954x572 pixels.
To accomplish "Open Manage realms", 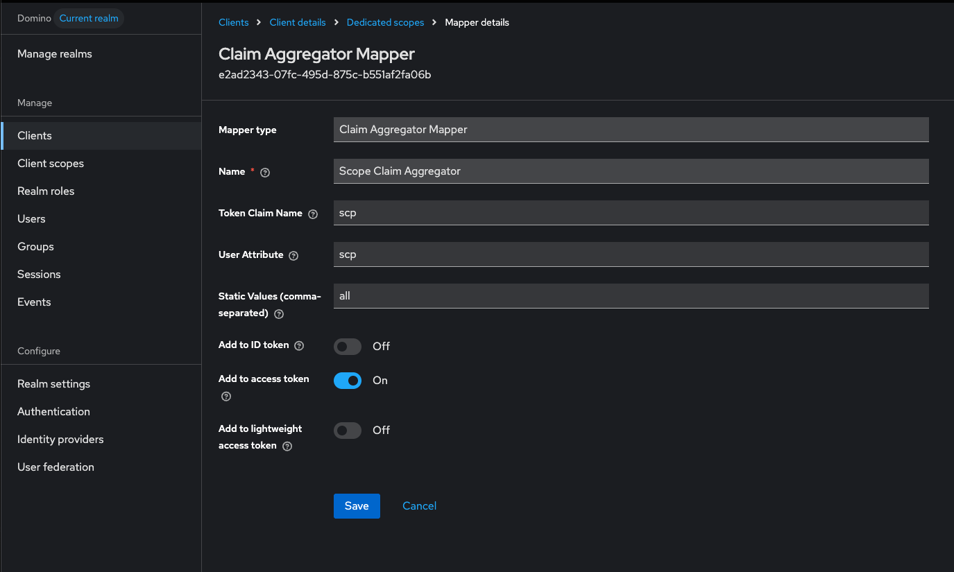I will 55,54.
